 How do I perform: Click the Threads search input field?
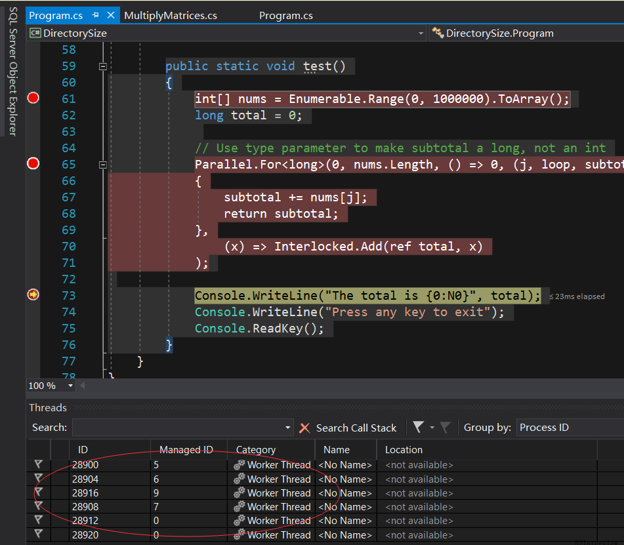pos(178,428)
